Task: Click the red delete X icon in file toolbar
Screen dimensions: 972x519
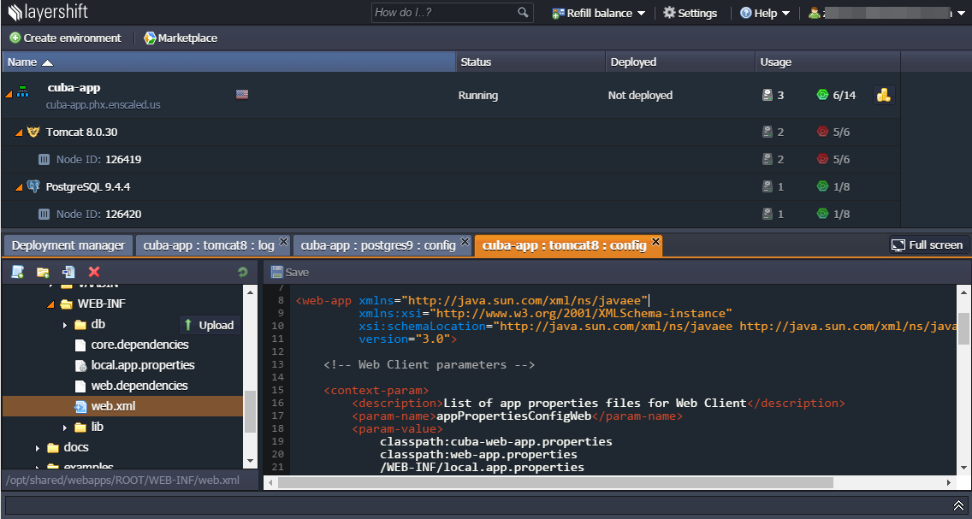Action: point(94,272)
